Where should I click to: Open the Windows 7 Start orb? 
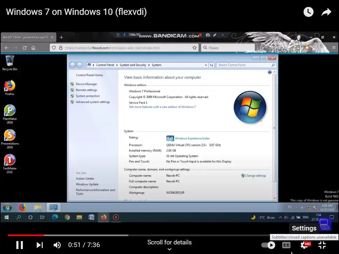tap(7, 208)
